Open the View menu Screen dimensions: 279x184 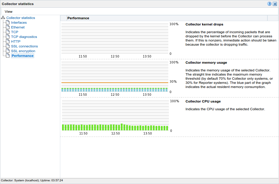[x=9, y=12]
